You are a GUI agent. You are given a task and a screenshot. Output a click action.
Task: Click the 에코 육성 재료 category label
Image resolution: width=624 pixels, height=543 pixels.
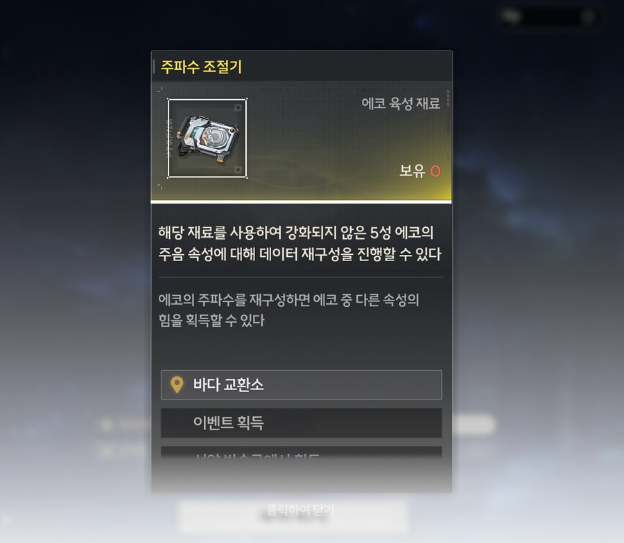click(x=401, y=104)
